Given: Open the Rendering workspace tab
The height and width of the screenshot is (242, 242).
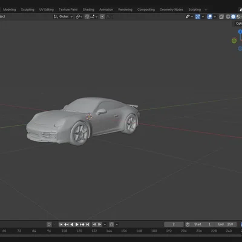Looking at the screenshot, I should click(125, 10).
